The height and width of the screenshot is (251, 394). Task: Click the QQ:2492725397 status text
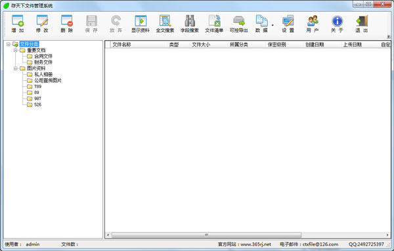[x=366, y=244]
